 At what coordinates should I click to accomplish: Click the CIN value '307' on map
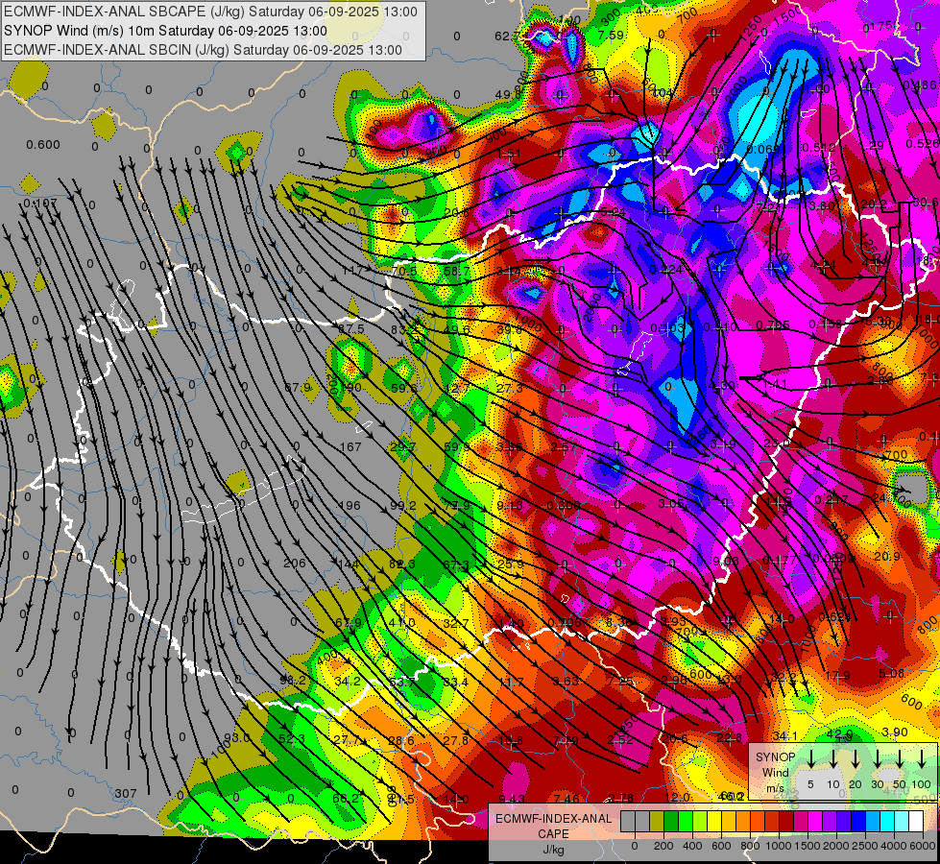click(126, 793)
